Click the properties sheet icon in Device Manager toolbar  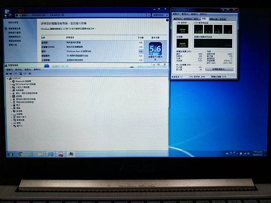[x=25, y=74]
